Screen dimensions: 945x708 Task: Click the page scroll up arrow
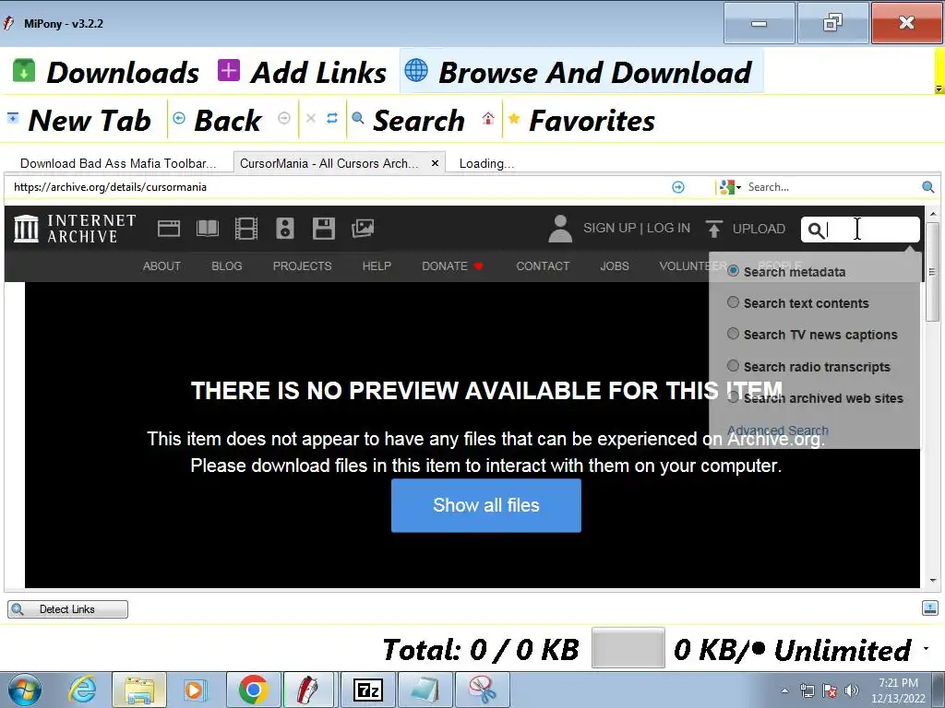(x=933, y=214)
